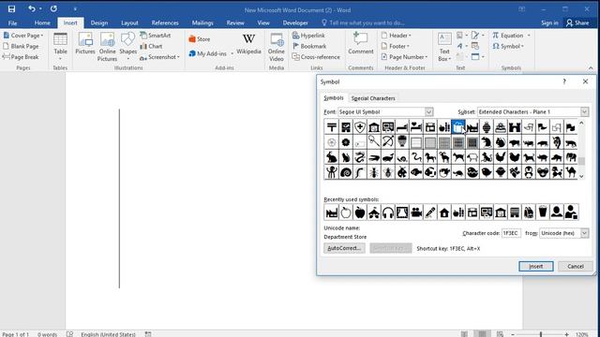
Task: Switch to the Home ribbon tab
Action: pyautogui.click(x=42, y=22)
